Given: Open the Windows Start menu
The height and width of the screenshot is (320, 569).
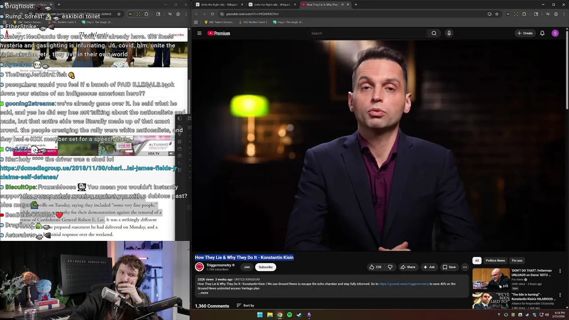Looking at the screenshot, I should 260,315.
